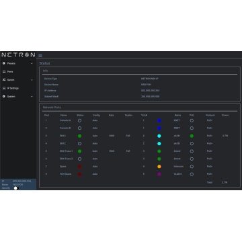Image resolution: width=242 pixels, height=242 pixels.
Task: Click the PoE indicator on port 4
Action: tap(192, 144)
